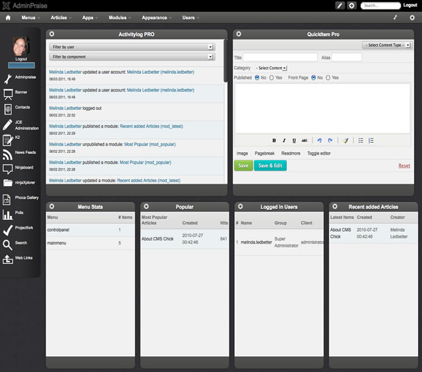Open the Articles menu
The width and height of the screenshot is (422, 372).
pos(61,18)
